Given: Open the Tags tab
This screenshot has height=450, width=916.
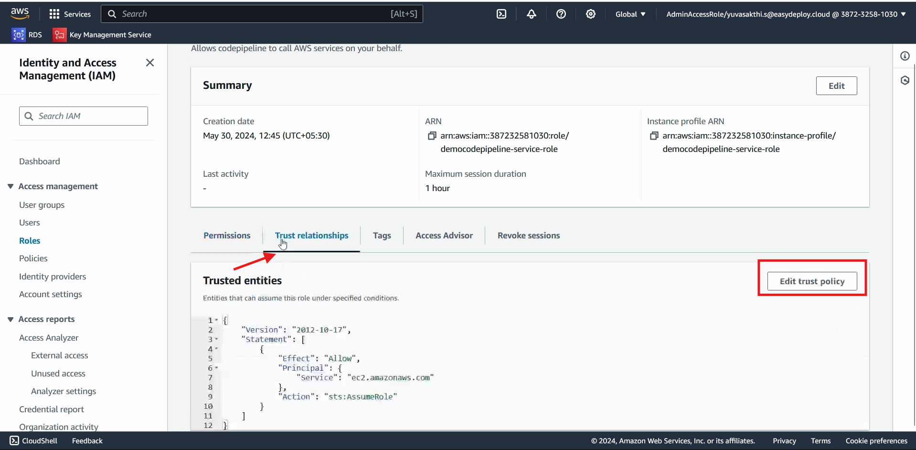Looking at the screenshot, I should tap(382, 236).
